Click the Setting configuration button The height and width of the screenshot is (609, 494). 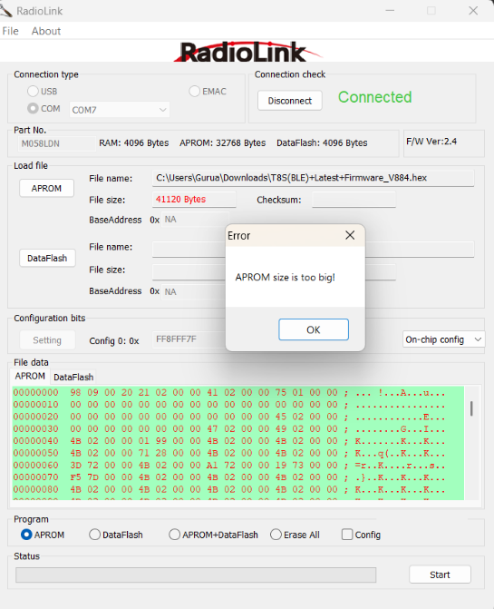point(47,340)
